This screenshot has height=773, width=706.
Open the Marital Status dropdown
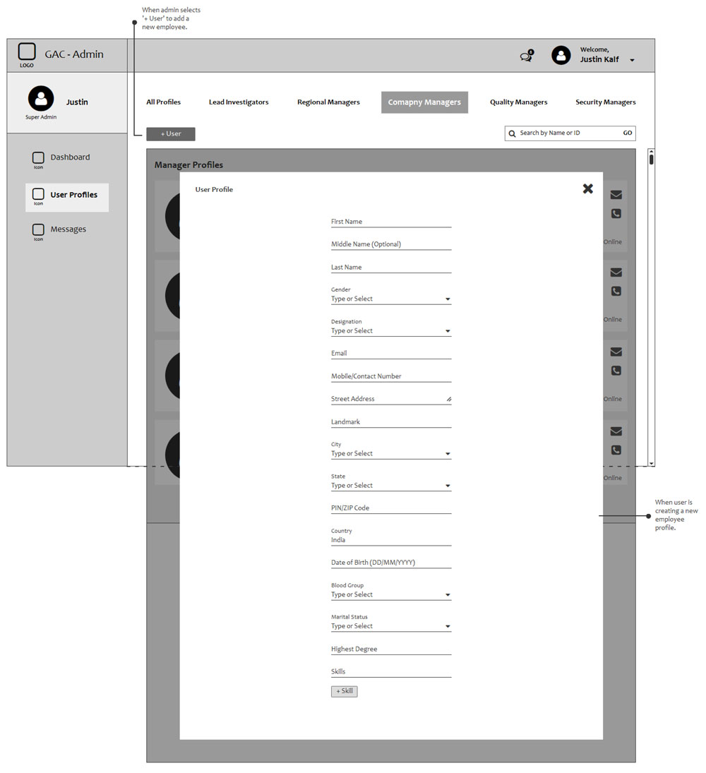point(448,627)
